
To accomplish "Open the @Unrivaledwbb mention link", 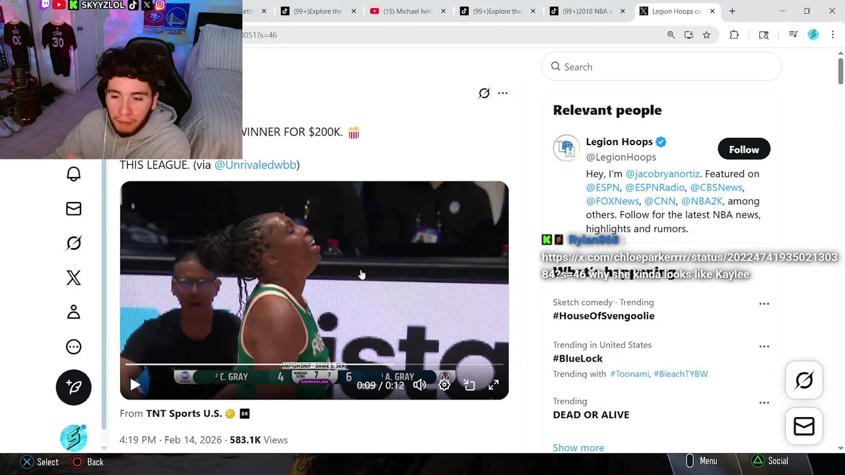I will pyautogui.click(x=255, y=165).
